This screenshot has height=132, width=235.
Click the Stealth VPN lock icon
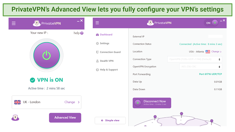point(97,61)
